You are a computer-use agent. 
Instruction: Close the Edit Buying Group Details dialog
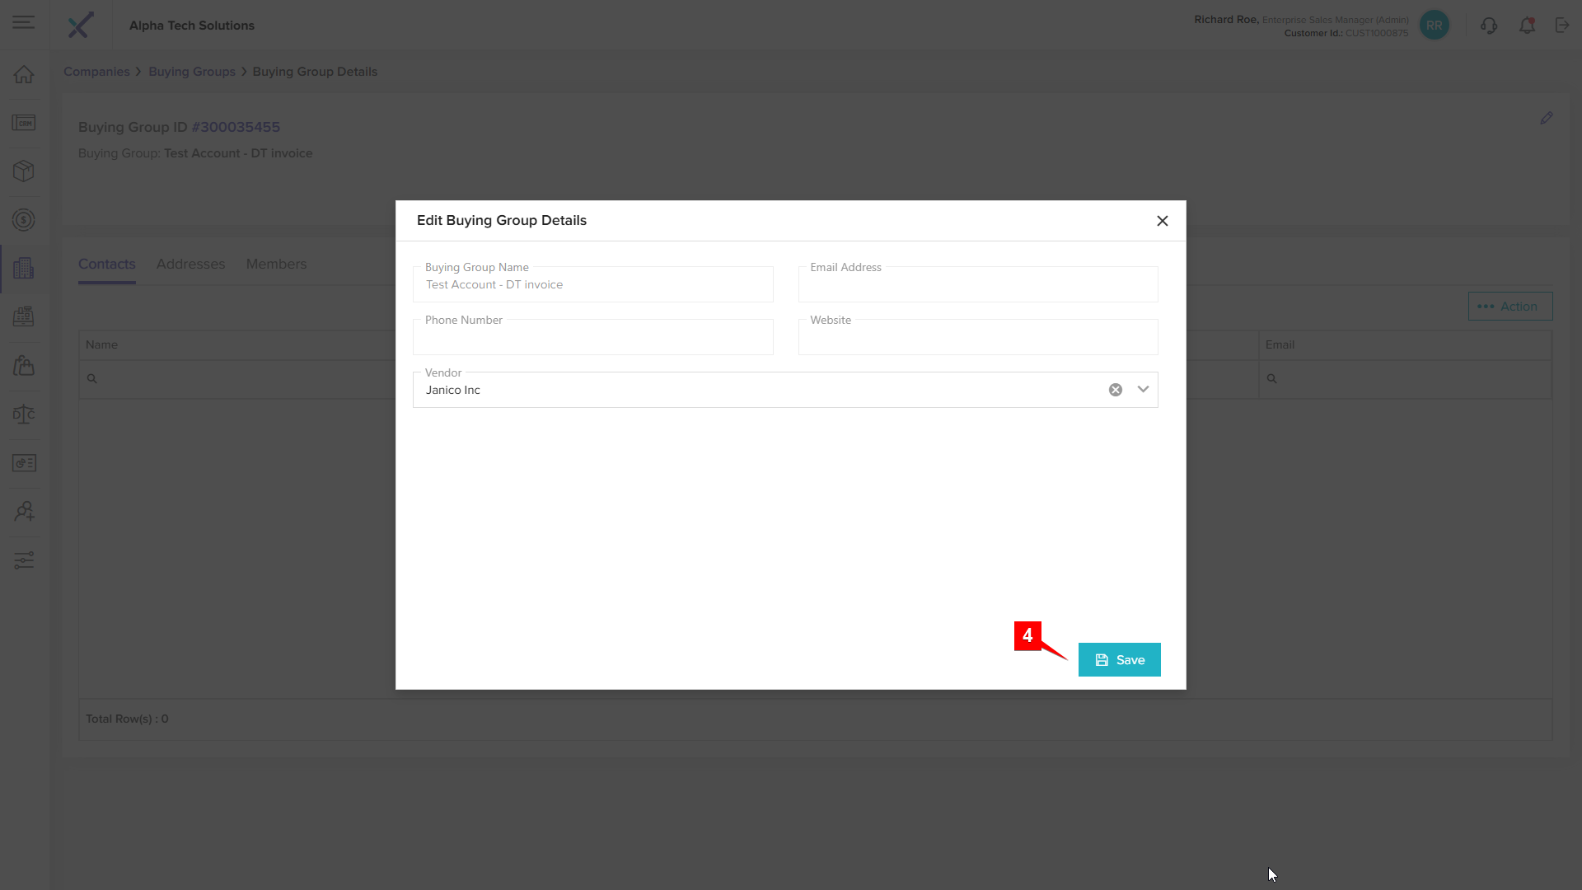pyautogui.click(x=1162, y=221)
